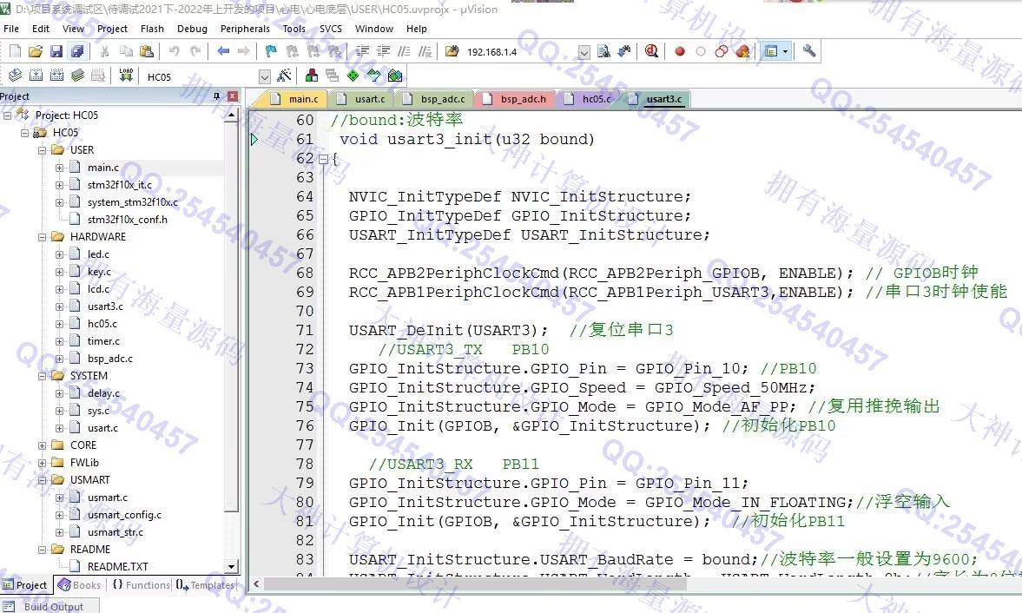
Task: Click the Rebuild all target files icon
Action: click(x=56, y=76)
